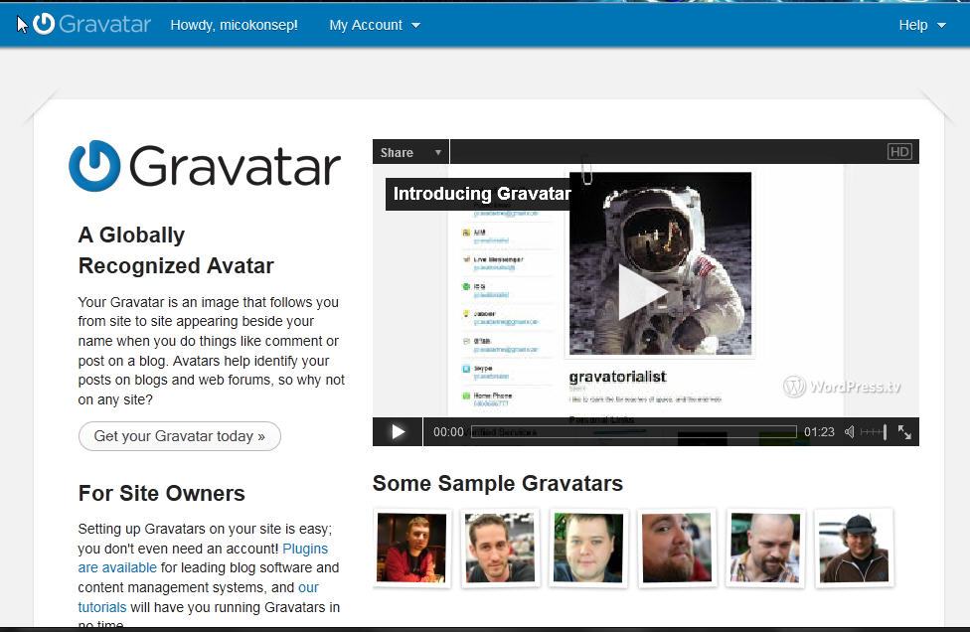Adjust the video volume level bar
Viewport: 970px width, 632px height.
(874, 431)
